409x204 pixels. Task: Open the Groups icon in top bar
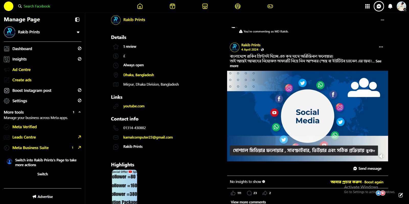[x=238, y=6]
